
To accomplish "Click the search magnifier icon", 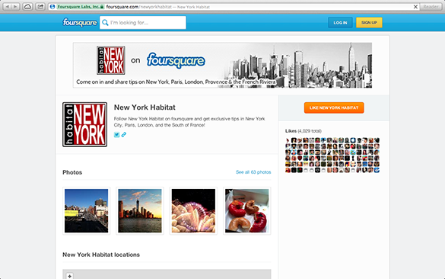I will [105, 22].
